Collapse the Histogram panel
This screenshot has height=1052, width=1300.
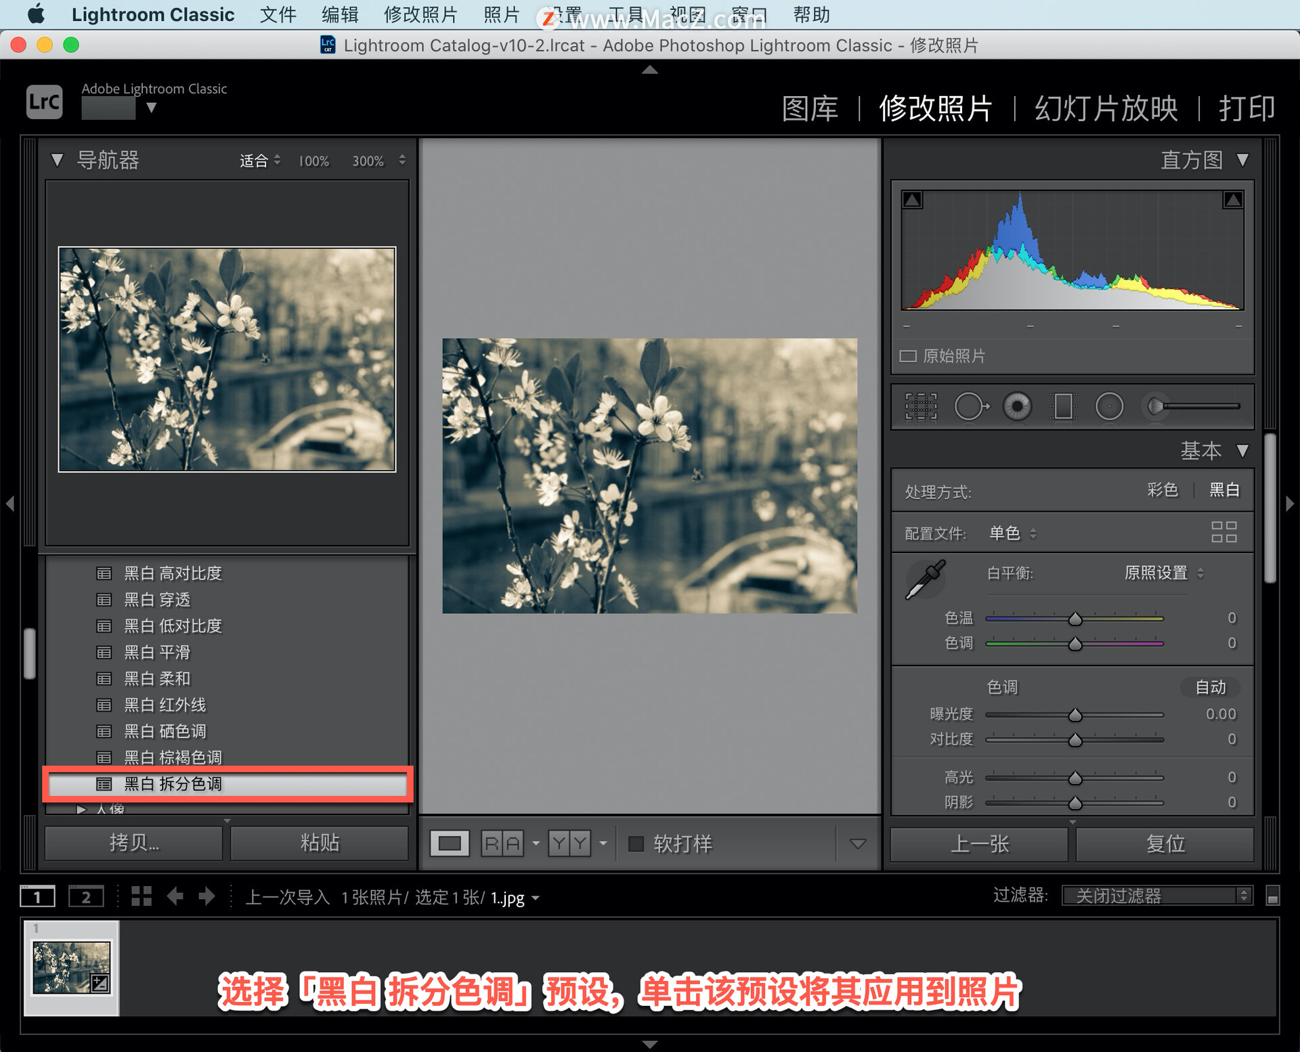[1242, 160]
